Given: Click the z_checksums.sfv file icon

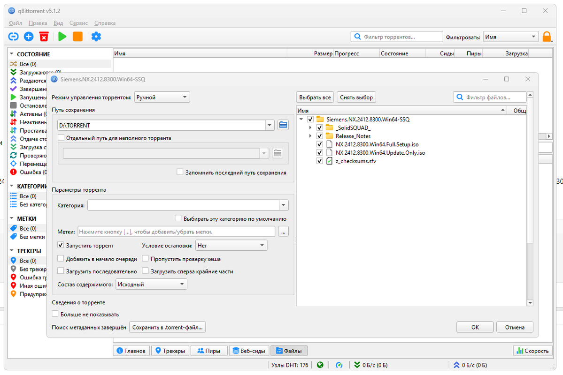Looking at the screenshot, I should [329, 161].
